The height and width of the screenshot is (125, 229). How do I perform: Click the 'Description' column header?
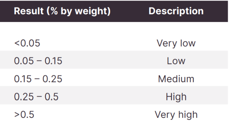(x=176, y=11)
